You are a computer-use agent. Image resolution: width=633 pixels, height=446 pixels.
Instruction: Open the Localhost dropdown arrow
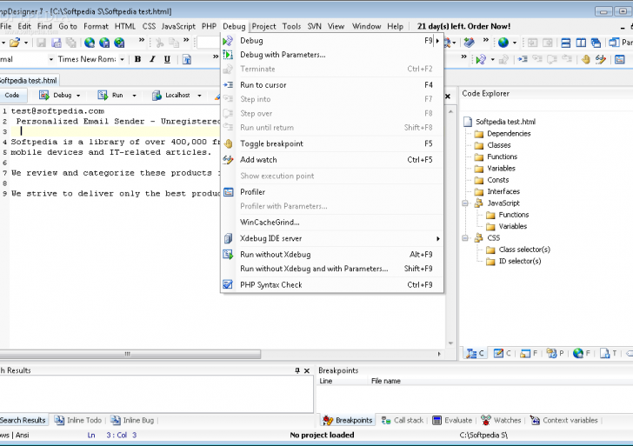click(198, 96)
